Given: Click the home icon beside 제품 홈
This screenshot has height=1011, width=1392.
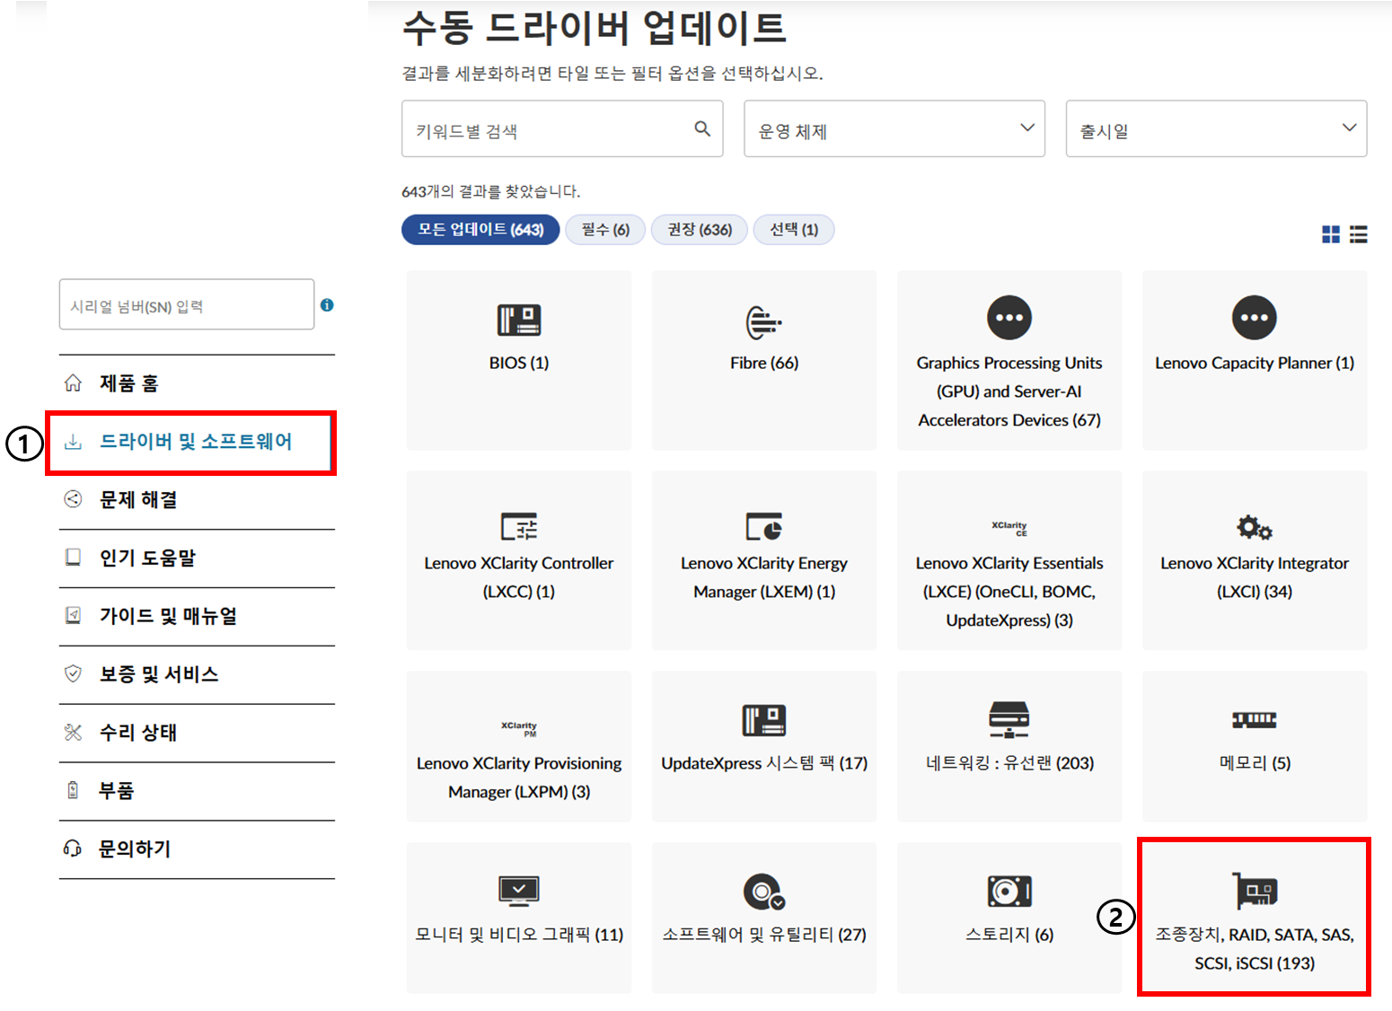Looking at the screenshot, I should click(x=74, y=382).
